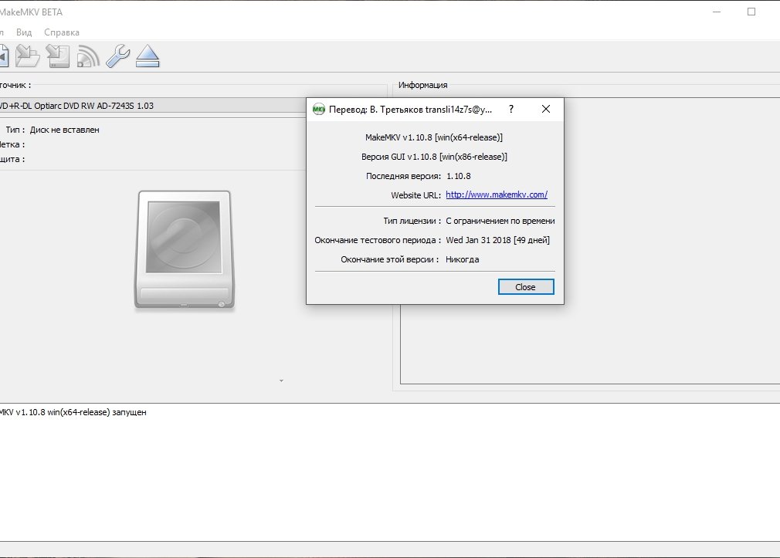780x558 pixels.
Task: Click the "Последняя версия:" label
Action: point(403,177)
